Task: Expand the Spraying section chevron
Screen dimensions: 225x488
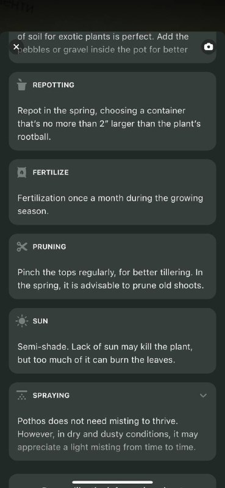Action: click(203, 395)
